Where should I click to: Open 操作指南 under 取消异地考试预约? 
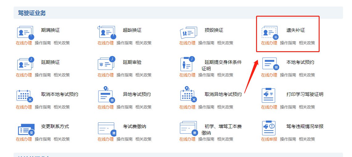[x=206, y=107]
